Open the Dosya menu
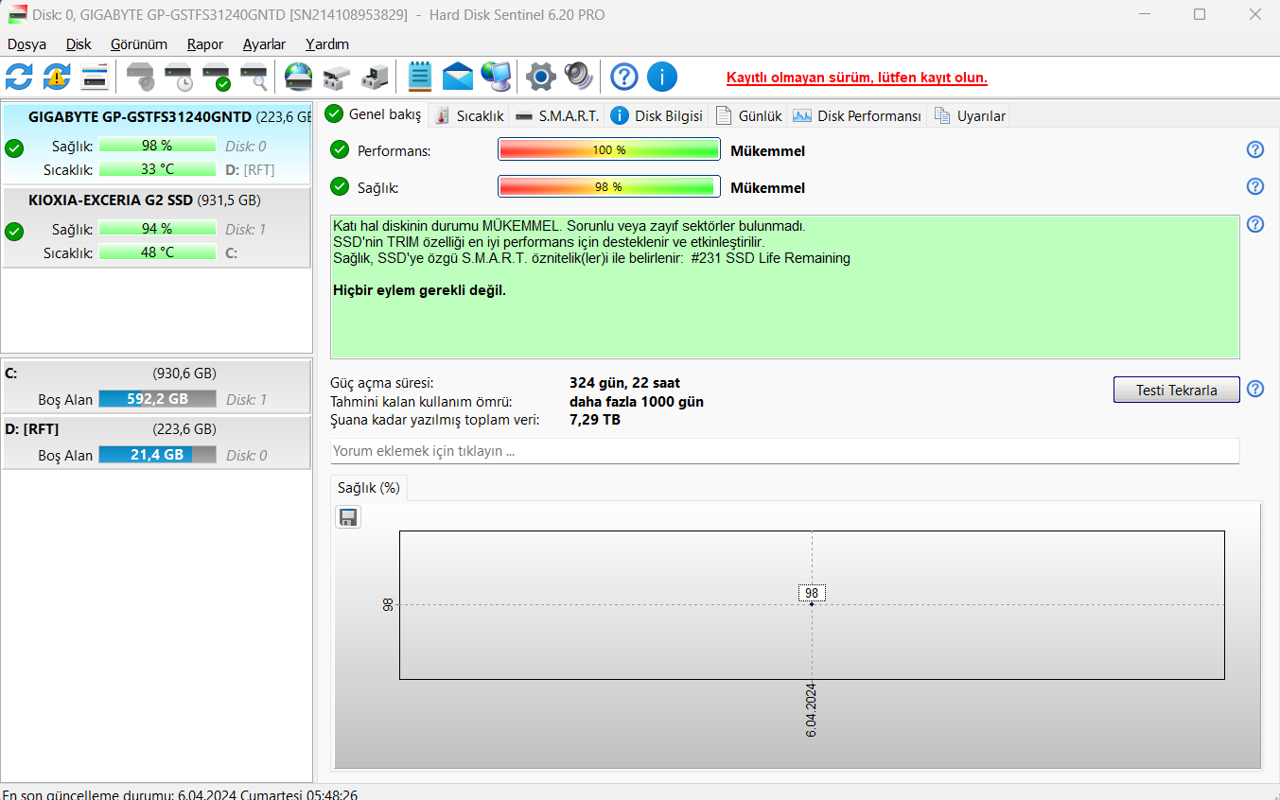Viewport: 1280px width, 800px height. (x=26, y=44)
